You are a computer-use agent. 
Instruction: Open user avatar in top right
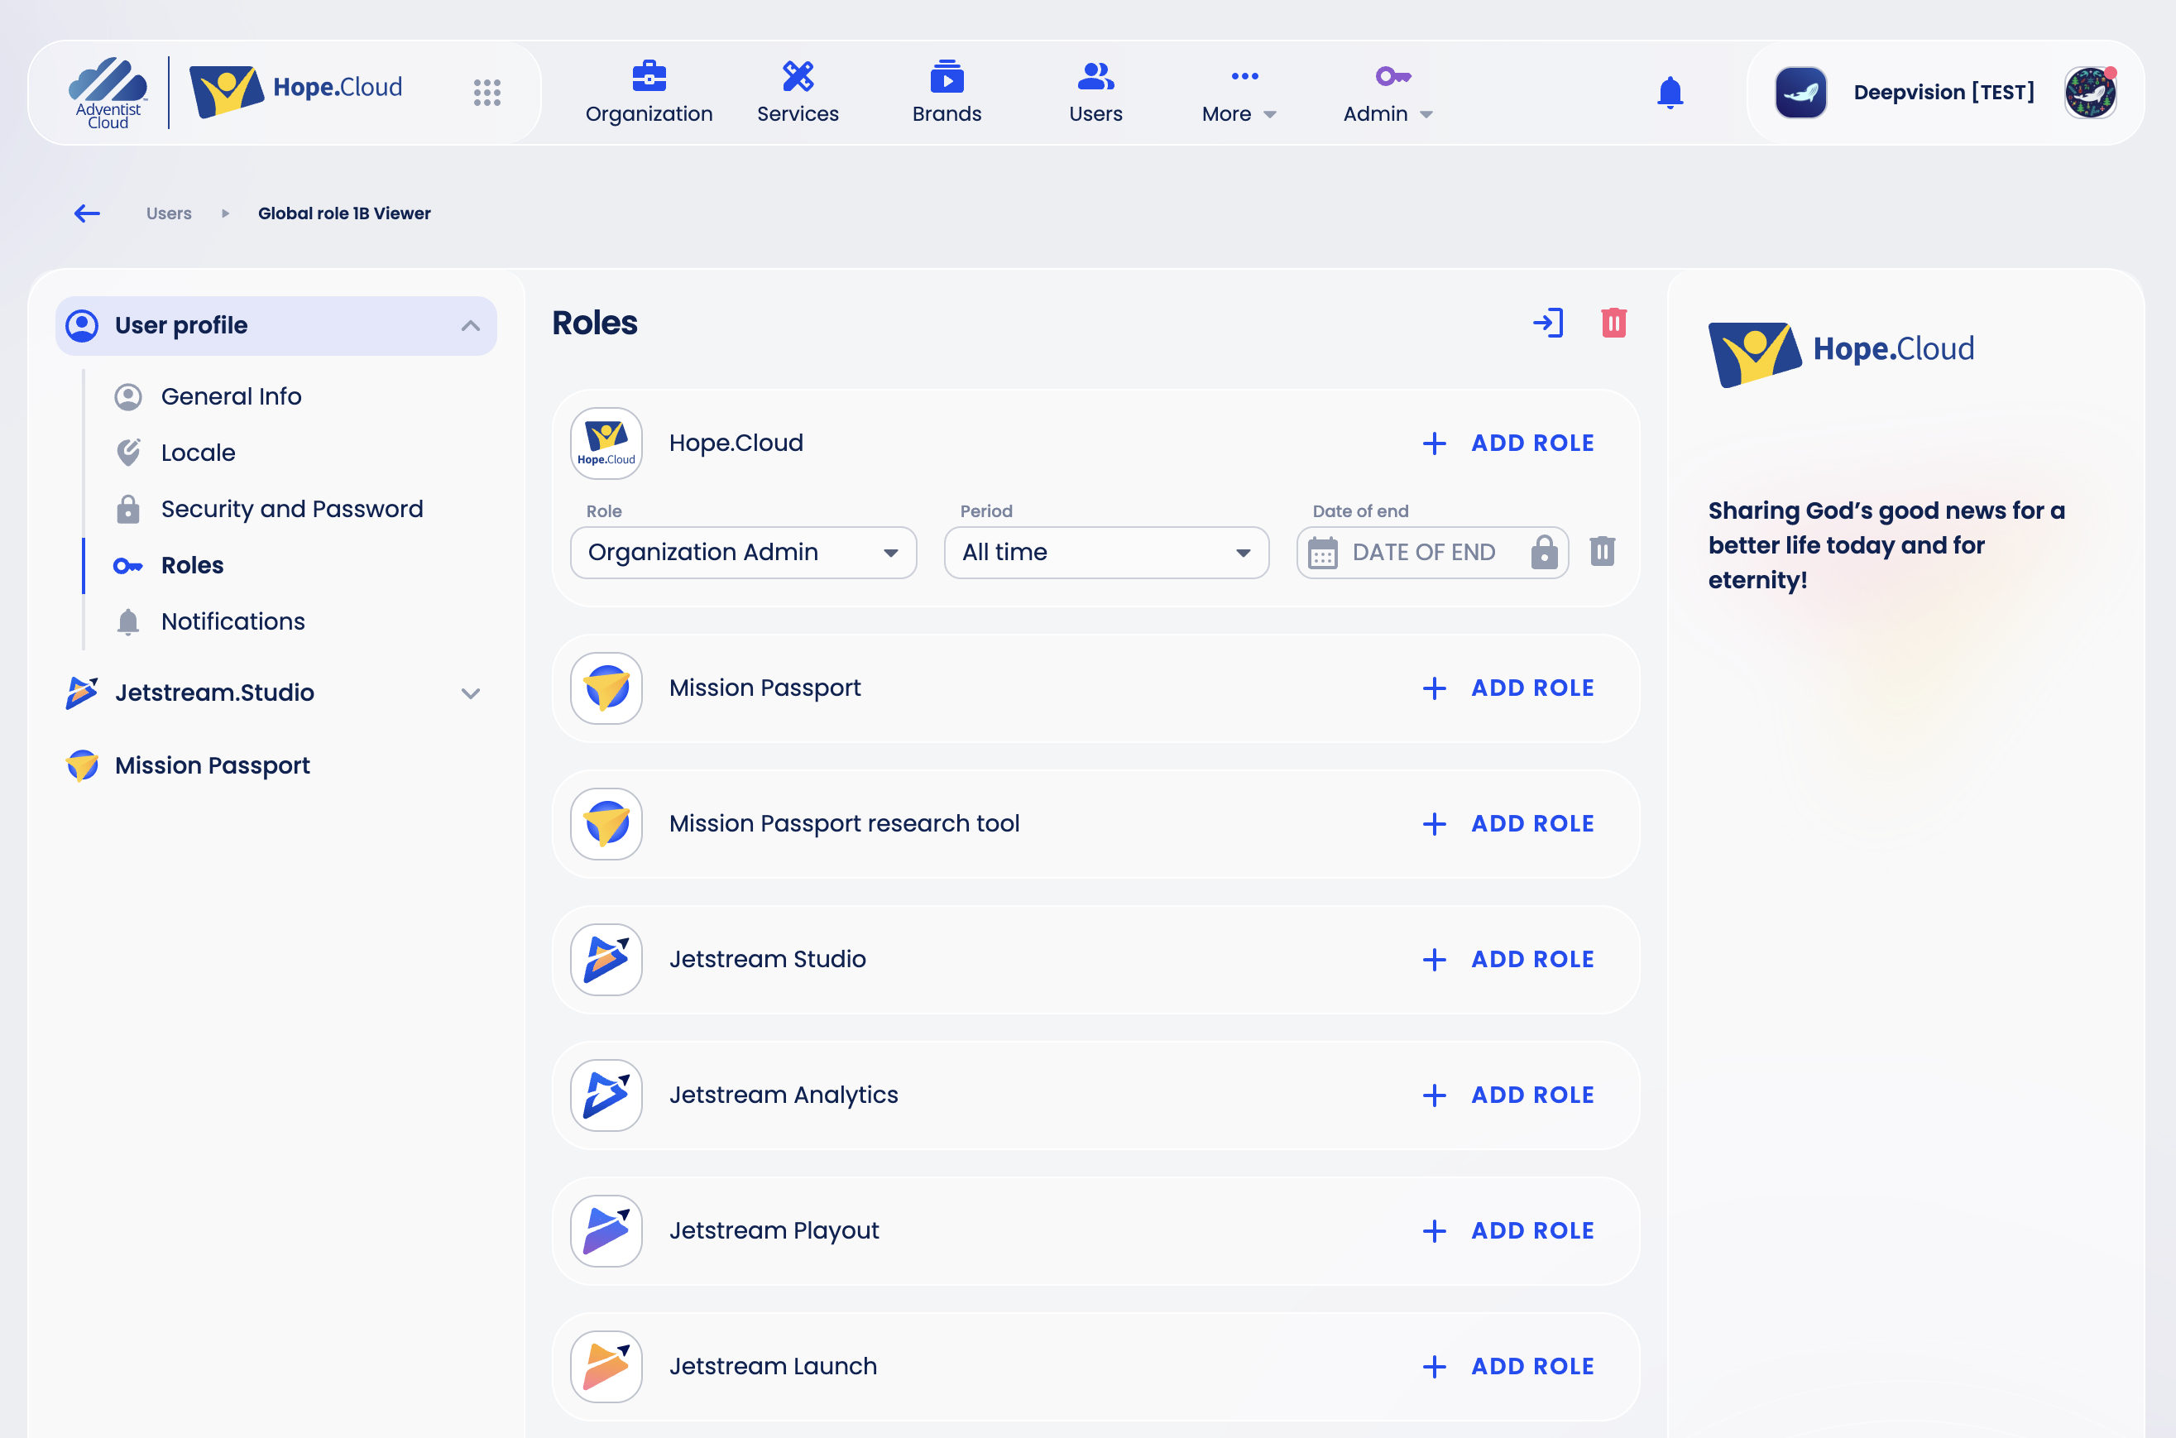(2090, 93)
